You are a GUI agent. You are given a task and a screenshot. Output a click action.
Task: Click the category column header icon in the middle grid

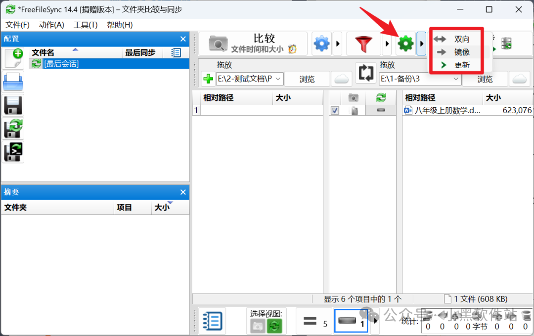(x=353, y=98)
